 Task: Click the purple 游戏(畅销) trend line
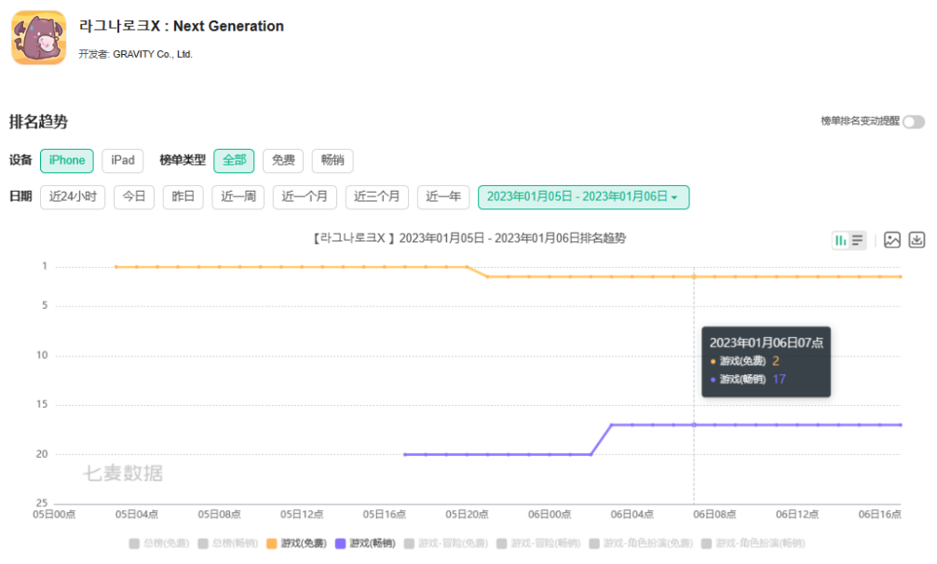point(503,454)
